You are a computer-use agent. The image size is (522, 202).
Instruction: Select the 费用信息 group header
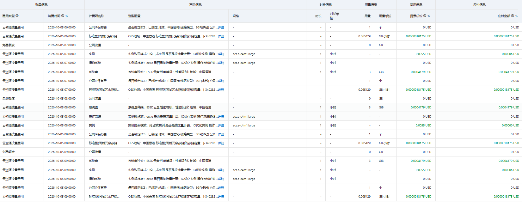coord(416,5)
